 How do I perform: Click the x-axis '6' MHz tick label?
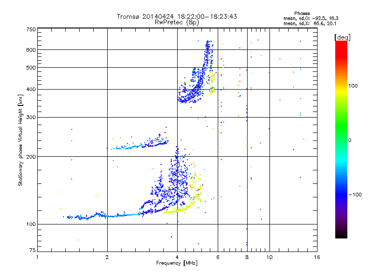218,257
